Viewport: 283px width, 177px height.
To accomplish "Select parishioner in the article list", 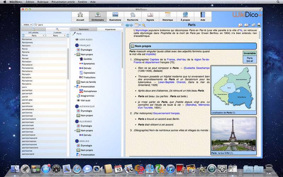I will click(x=44, y=106).
